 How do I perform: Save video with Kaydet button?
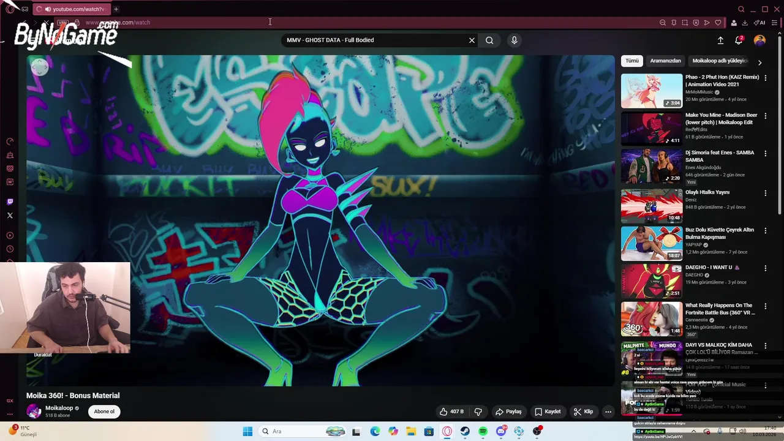tap(548, 412)
